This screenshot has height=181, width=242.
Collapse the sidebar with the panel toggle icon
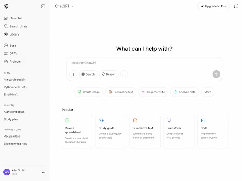click(x=43, y=6)
